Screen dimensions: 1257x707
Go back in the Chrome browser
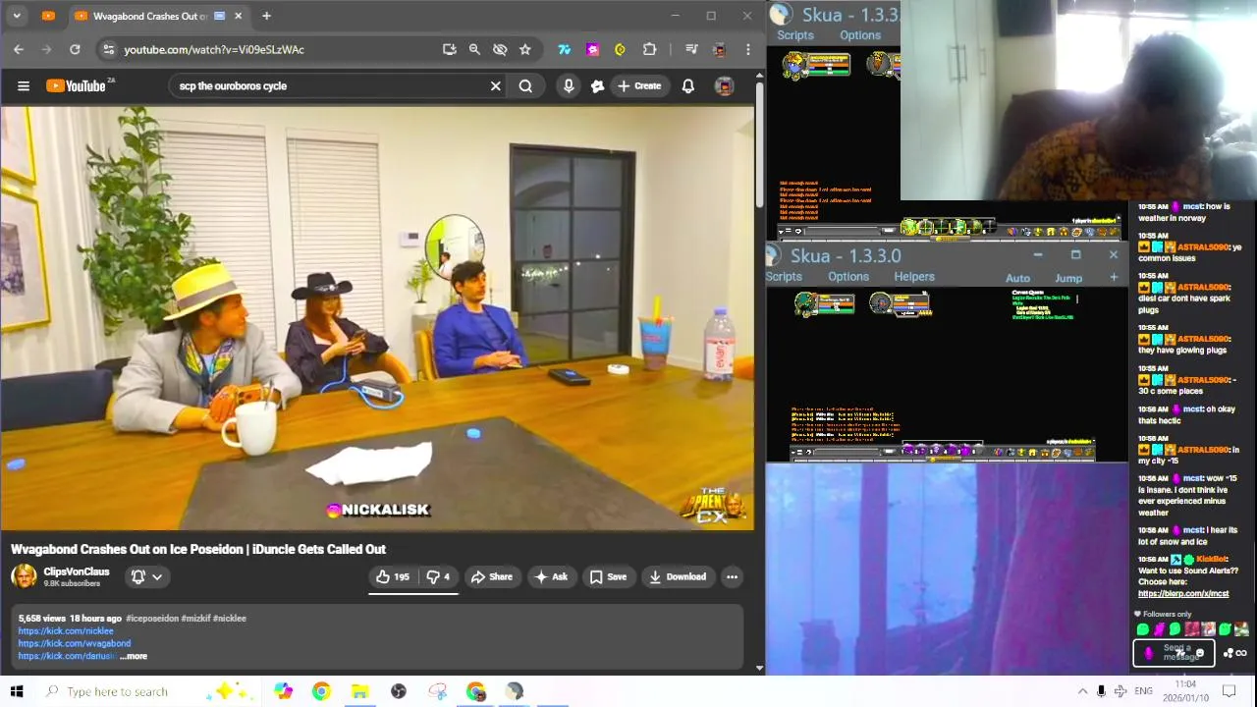pos(19,49)
